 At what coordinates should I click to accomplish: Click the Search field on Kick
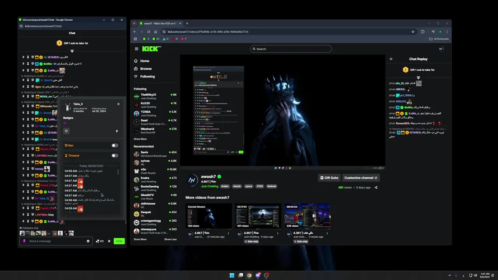pos(291,49)
